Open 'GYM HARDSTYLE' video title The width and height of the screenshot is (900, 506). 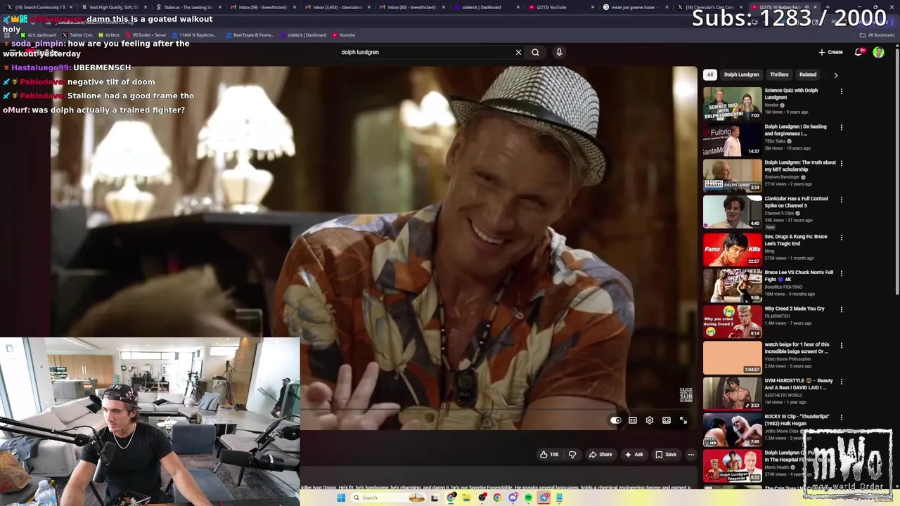pyautogui.click(x=799, y=384)
